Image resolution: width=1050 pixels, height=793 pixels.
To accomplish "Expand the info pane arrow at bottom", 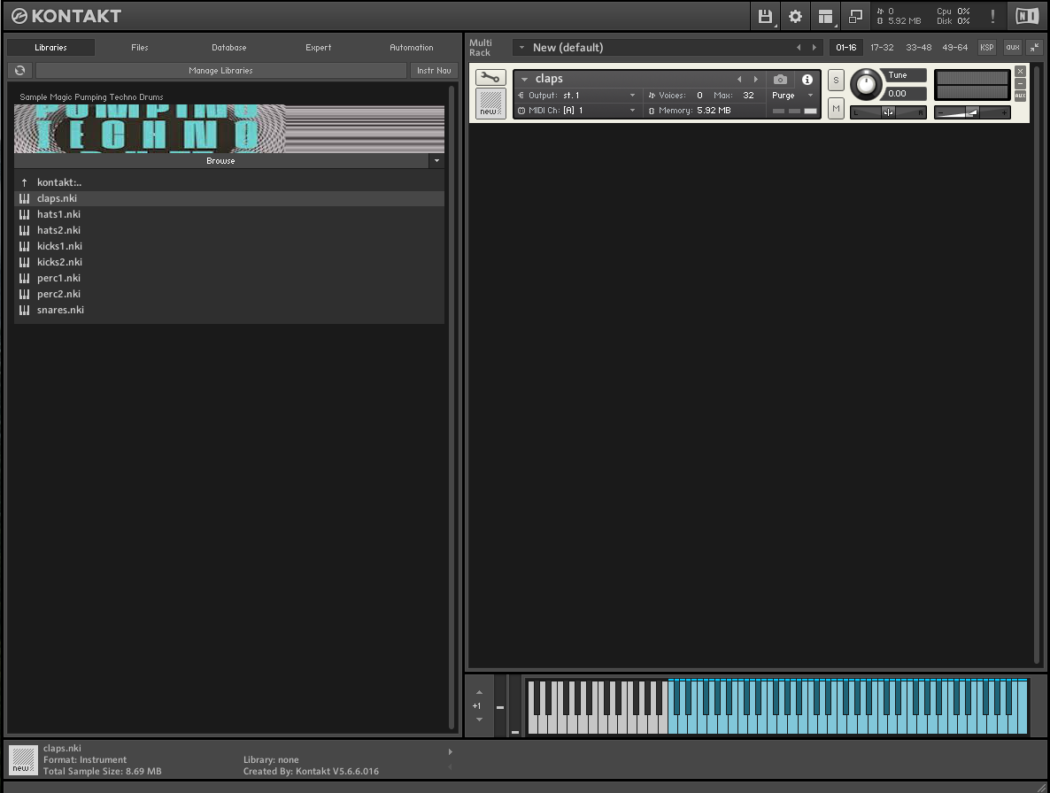I will 450,751.
